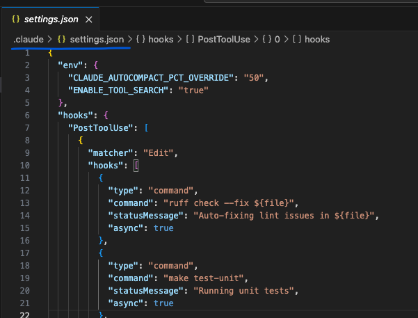418x318 pixels.
Task: Click the "true" string on line 4
Action: click(x=193, y=90)
